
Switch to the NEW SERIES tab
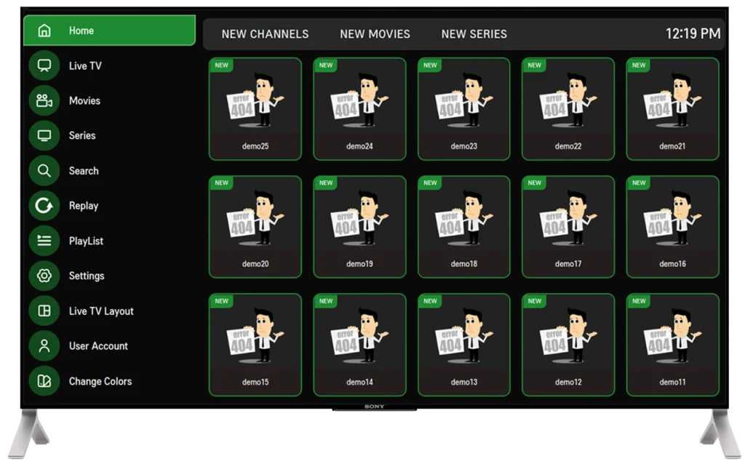click(x=474, y=34)
